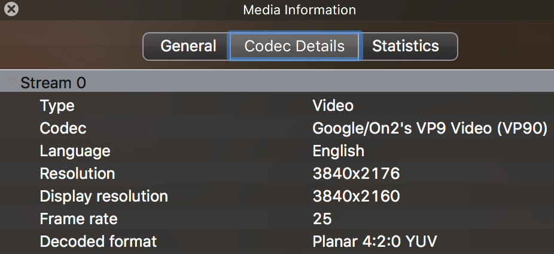Click the Language property label
Viewport: 554px width, 254px height.
(x=75, y=151)
